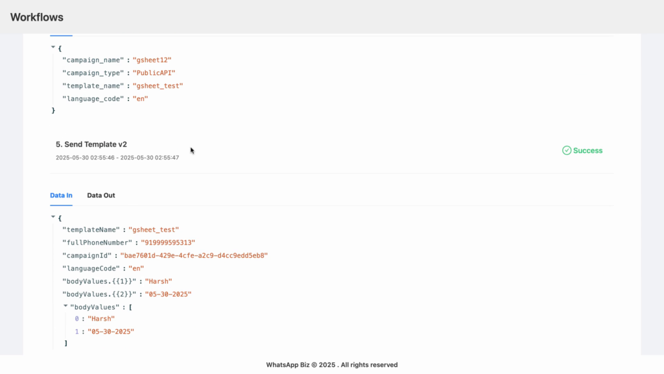Click the bodyValues index 0 entry Harsh
The width and height of the screenshot is (664, 374).
101,319
